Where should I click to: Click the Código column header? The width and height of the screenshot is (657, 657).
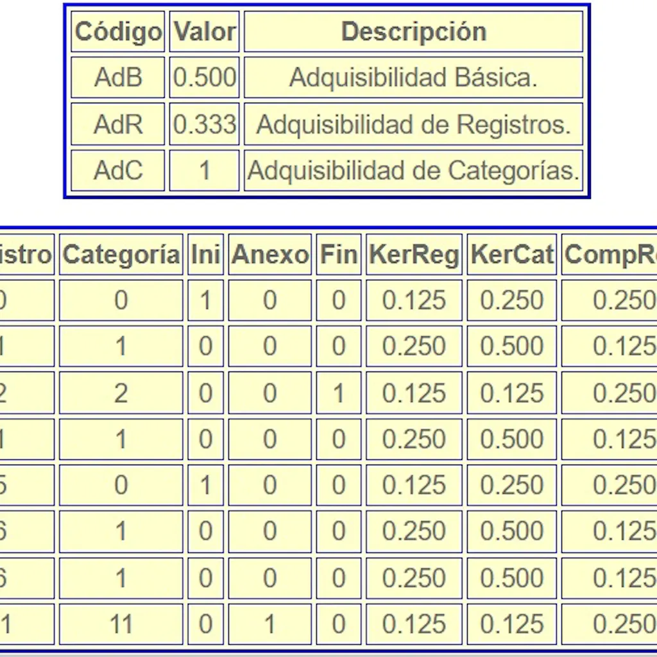118,31
